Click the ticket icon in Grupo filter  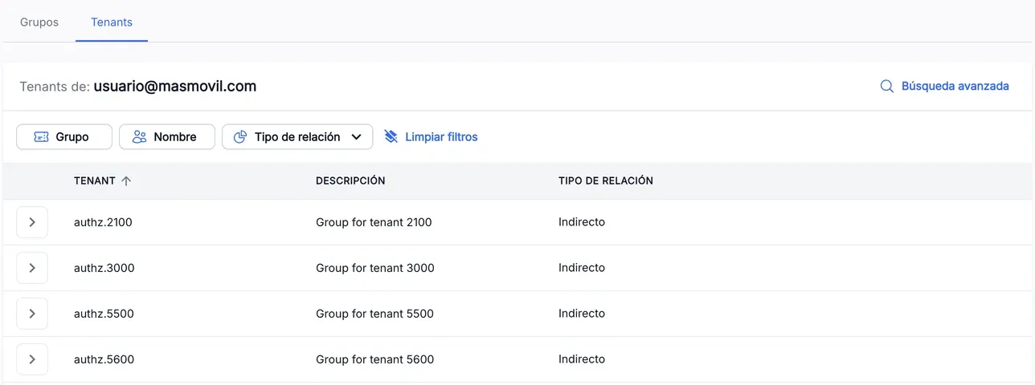tap(41, 137)
